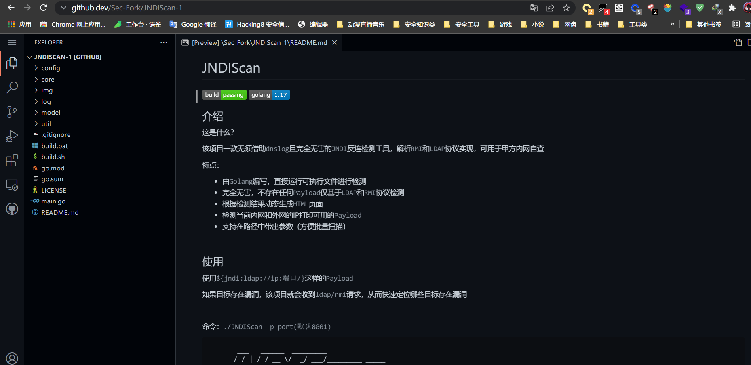Click the golang 1.17 badge
This screenshot has height=365, width=751.
tap(269, 95)
